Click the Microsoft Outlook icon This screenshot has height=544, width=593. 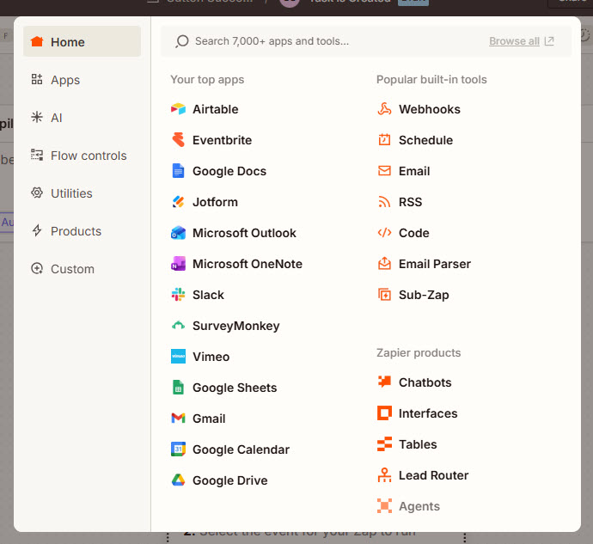[x=178, y=233]
